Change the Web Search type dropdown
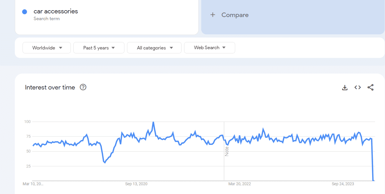This screenshot has height=194, width=385. tap(210, 48)
